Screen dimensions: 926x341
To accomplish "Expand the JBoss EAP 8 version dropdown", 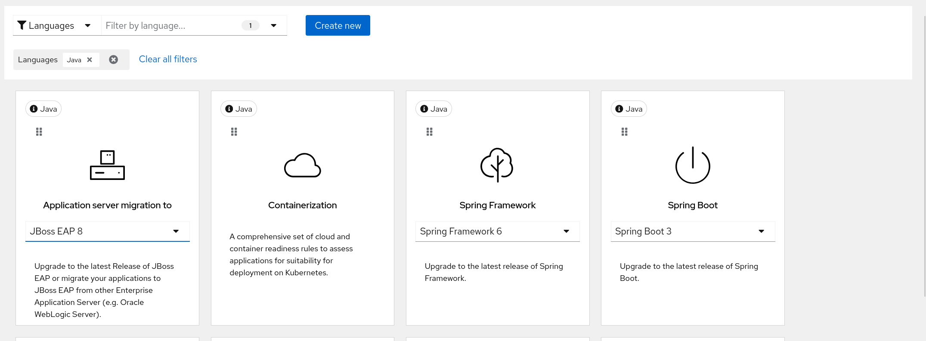I will (x=176, y=231).
